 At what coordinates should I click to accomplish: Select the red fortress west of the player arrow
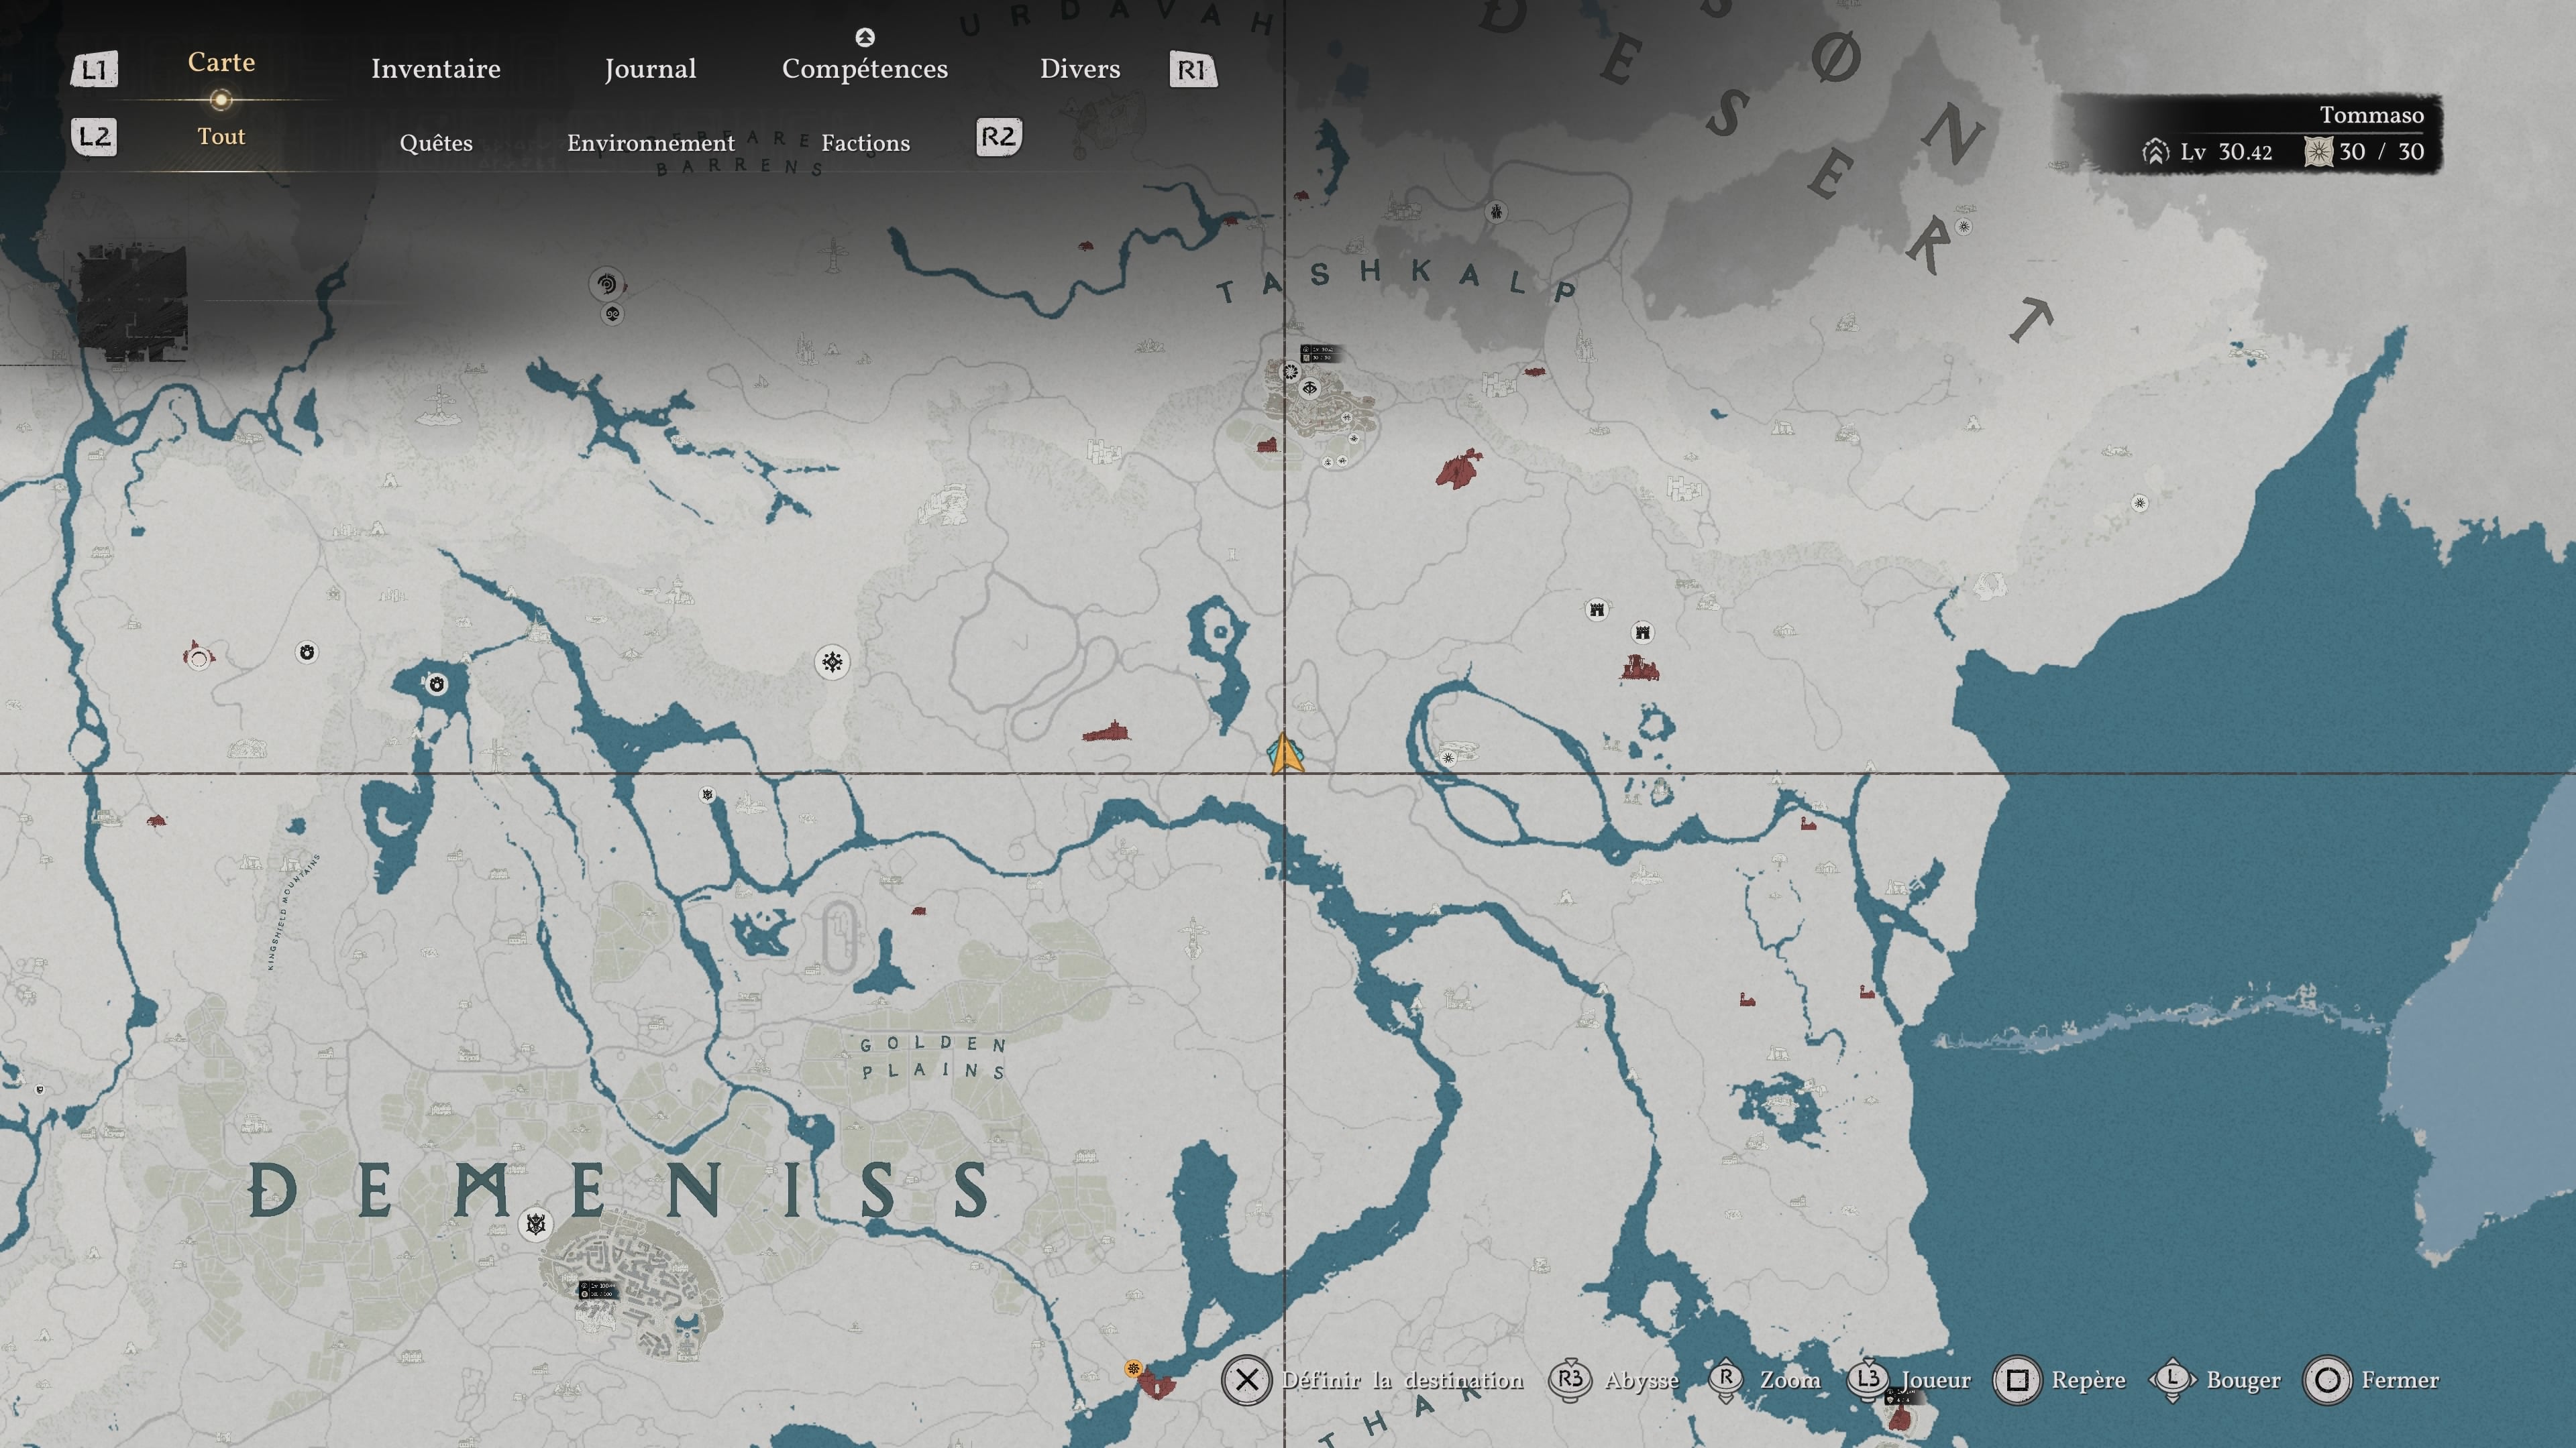tap(1106, 731)
